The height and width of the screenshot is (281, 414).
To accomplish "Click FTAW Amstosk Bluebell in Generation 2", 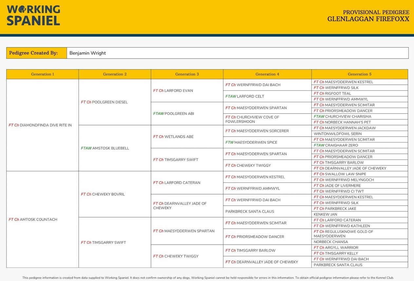I will point(105,148).
